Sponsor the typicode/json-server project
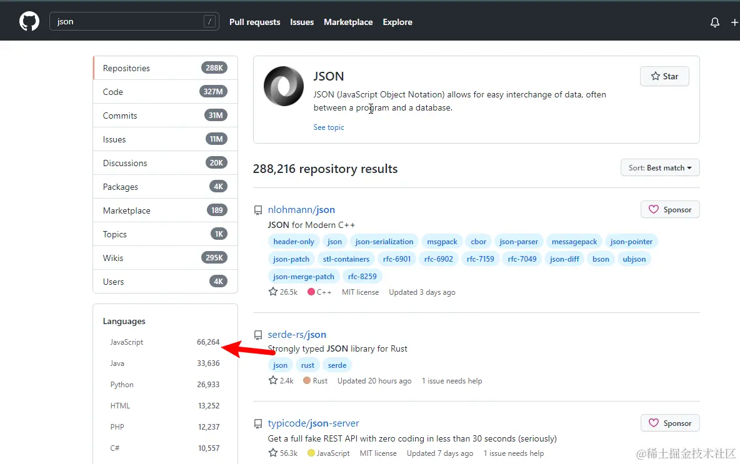 [670, 423]
